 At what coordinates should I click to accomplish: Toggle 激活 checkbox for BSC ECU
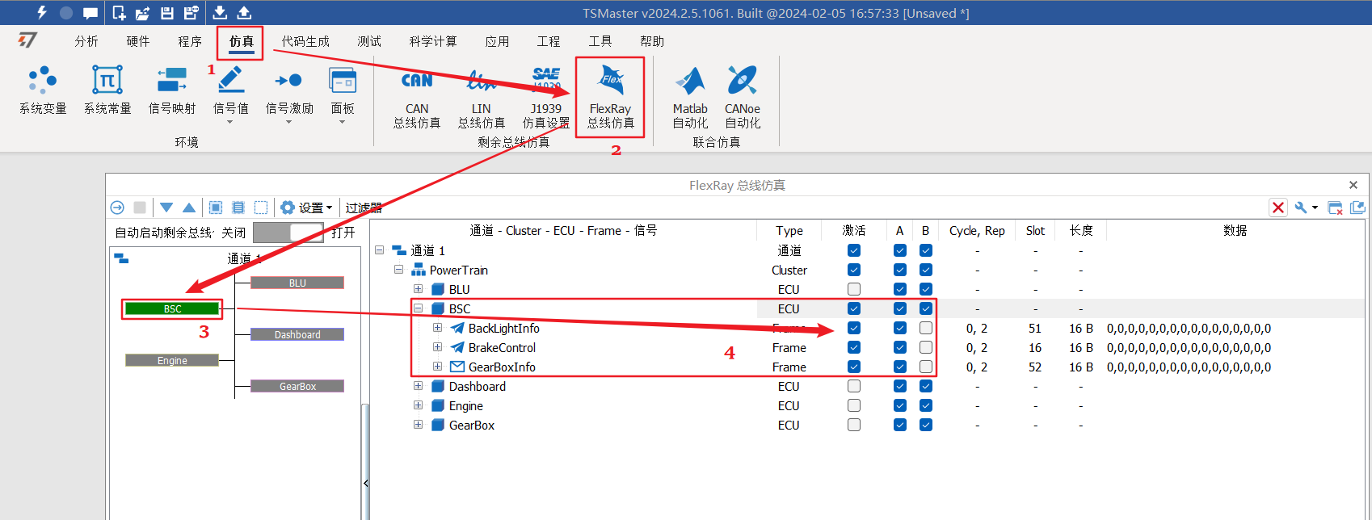coord(854,308)
